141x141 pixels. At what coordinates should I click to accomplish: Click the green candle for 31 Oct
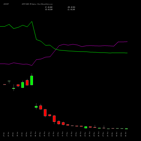click(x=23, y=85)
